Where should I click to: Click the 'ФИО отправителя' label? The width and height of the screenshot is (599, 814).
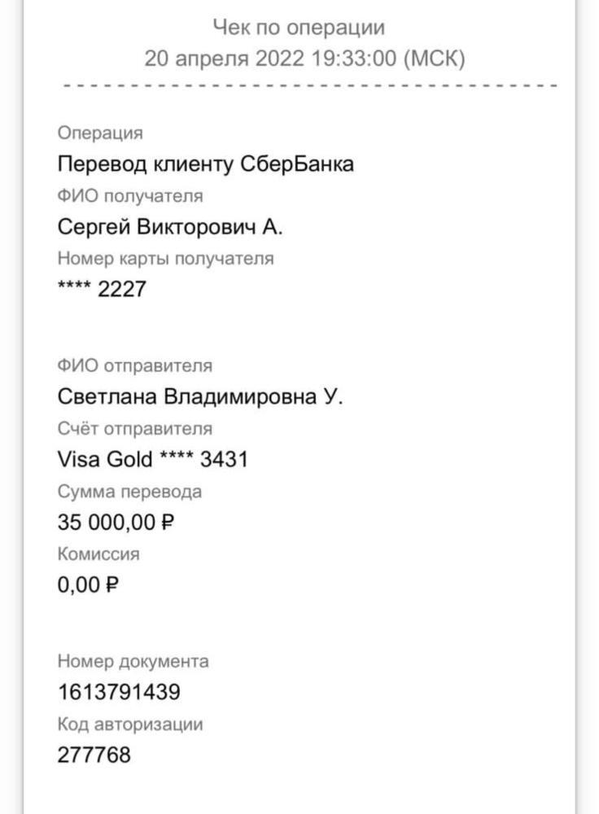click(134, 365)
